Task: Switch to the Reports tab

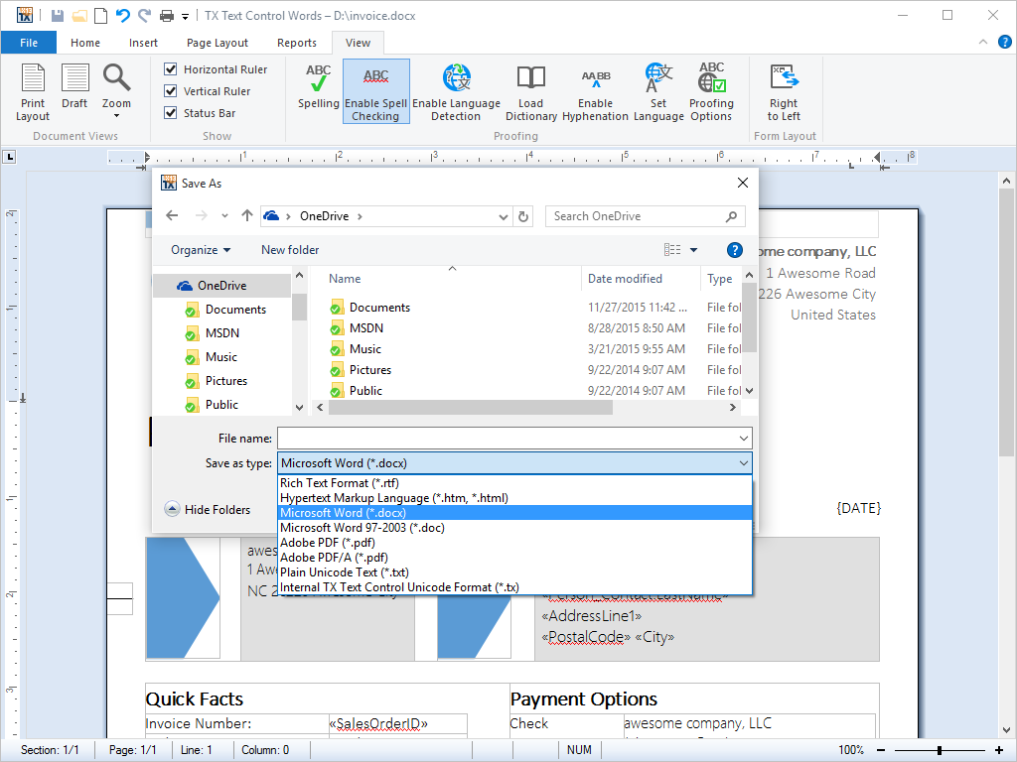Action: (x=297, y=43)
